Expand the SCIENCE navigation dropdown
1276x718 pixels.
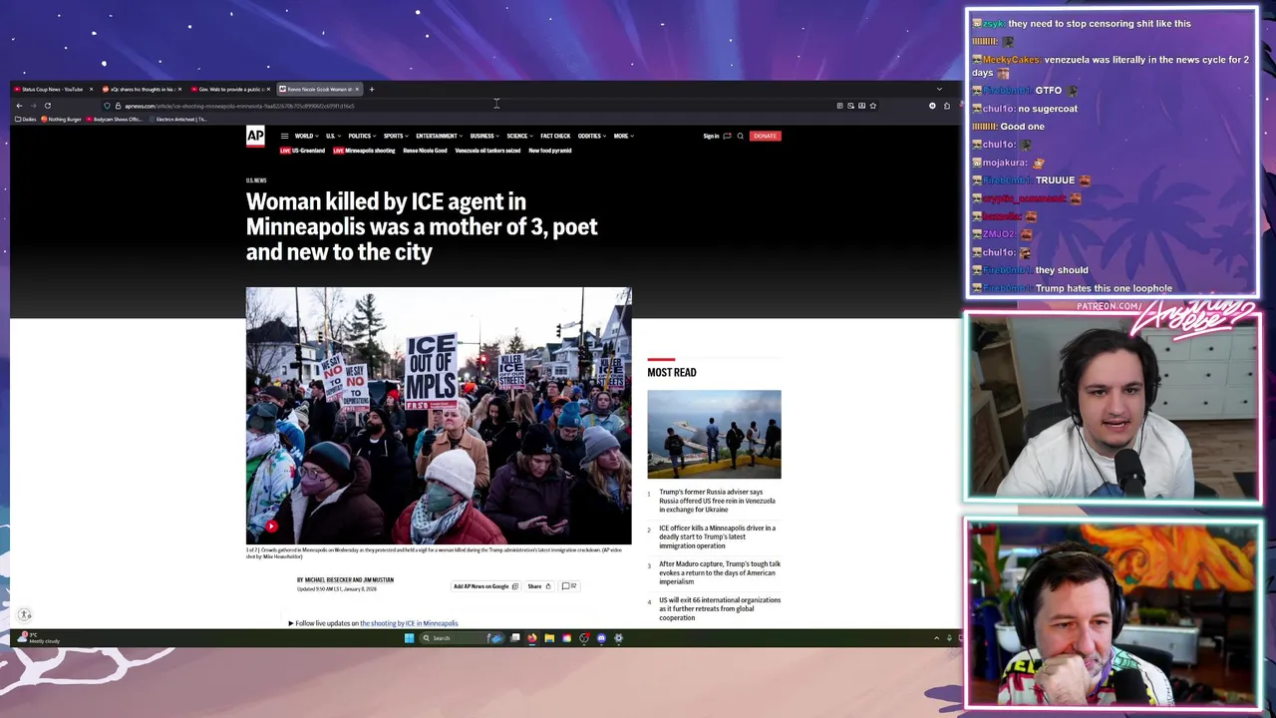[x=519, y=136]
